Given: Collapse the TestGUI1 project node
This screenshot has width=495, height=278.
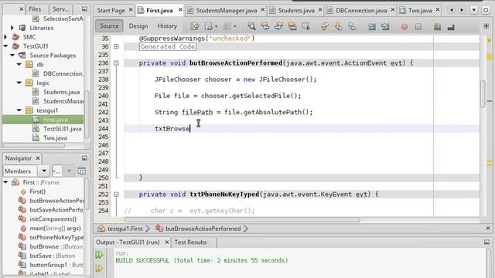Looking at the screenshot, I should point(5,46).
